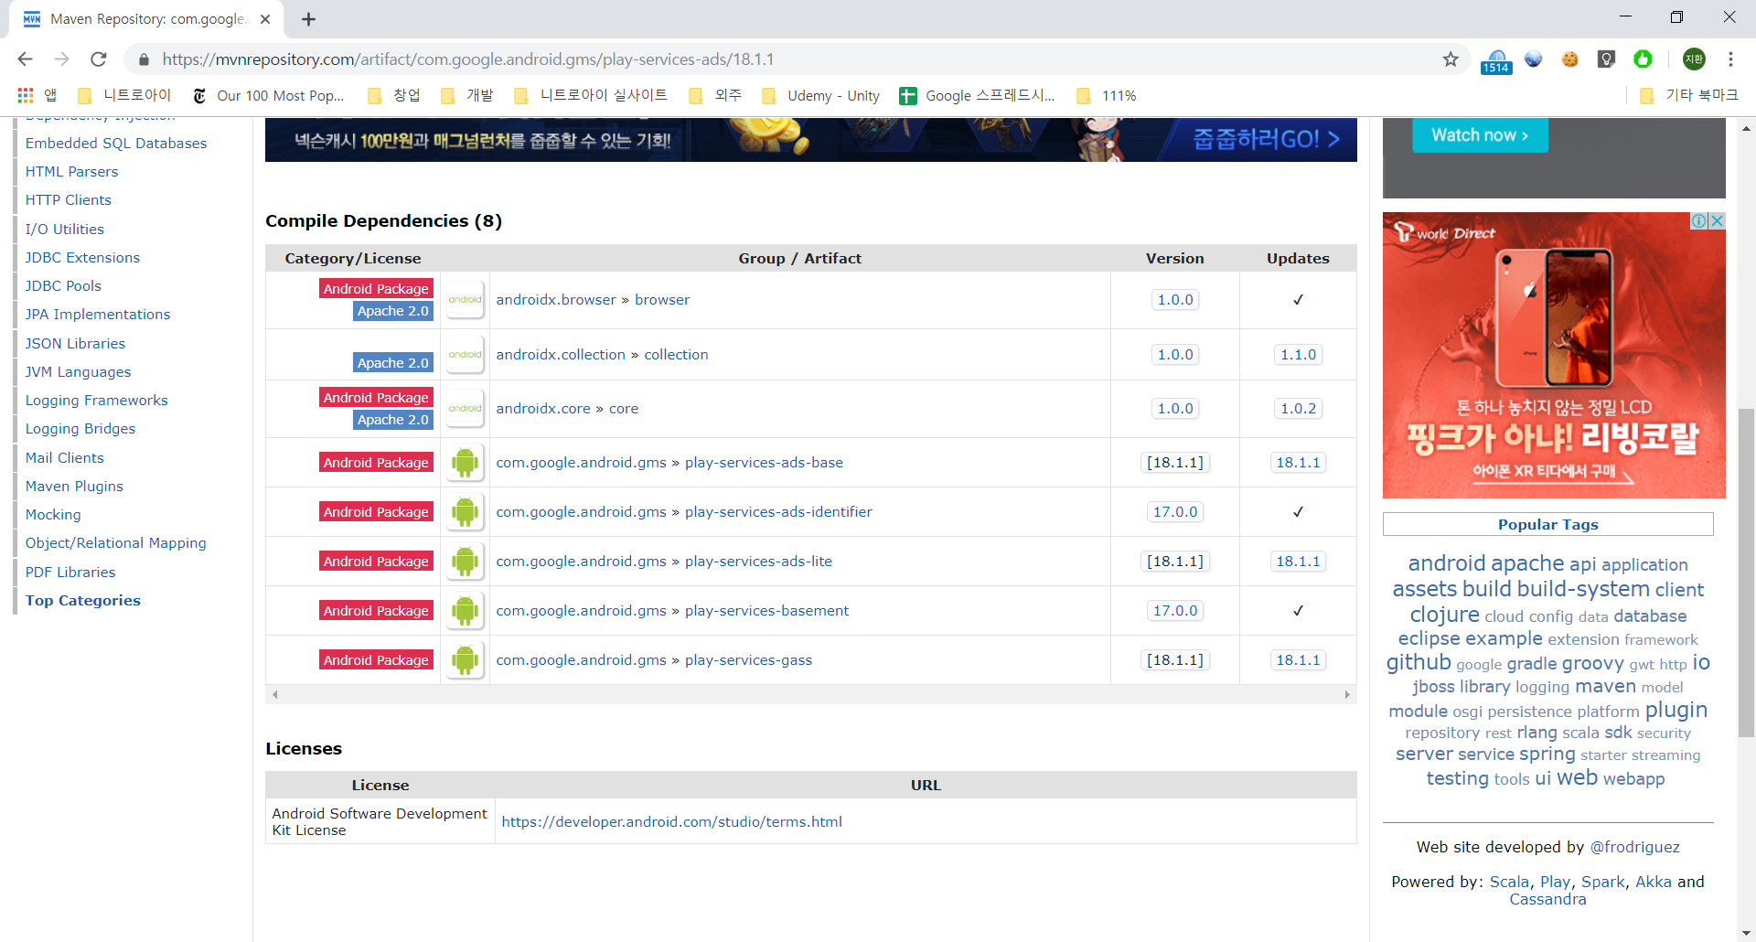Open JSON Libraries category

pyautogui.click(x=75, y=344)
